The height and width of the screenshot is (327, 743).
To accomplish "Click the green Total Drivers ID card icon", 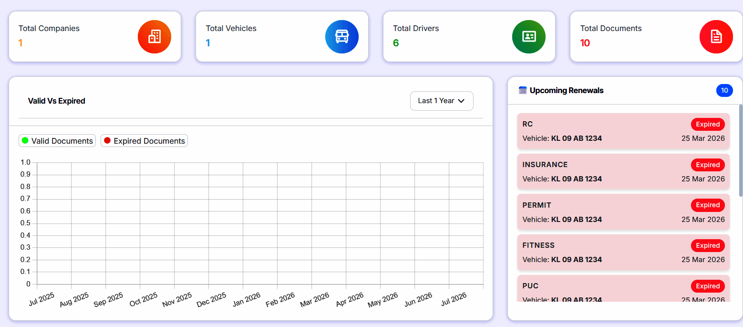I will [x=529, y=37].
